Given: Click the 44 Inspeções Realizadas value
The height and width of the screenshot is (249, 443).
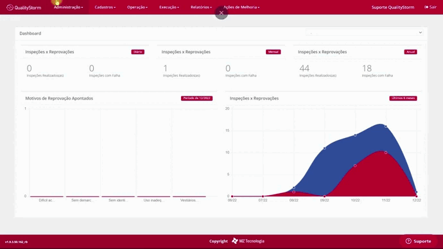Looking at the screenshot, I should click(304, 68).
